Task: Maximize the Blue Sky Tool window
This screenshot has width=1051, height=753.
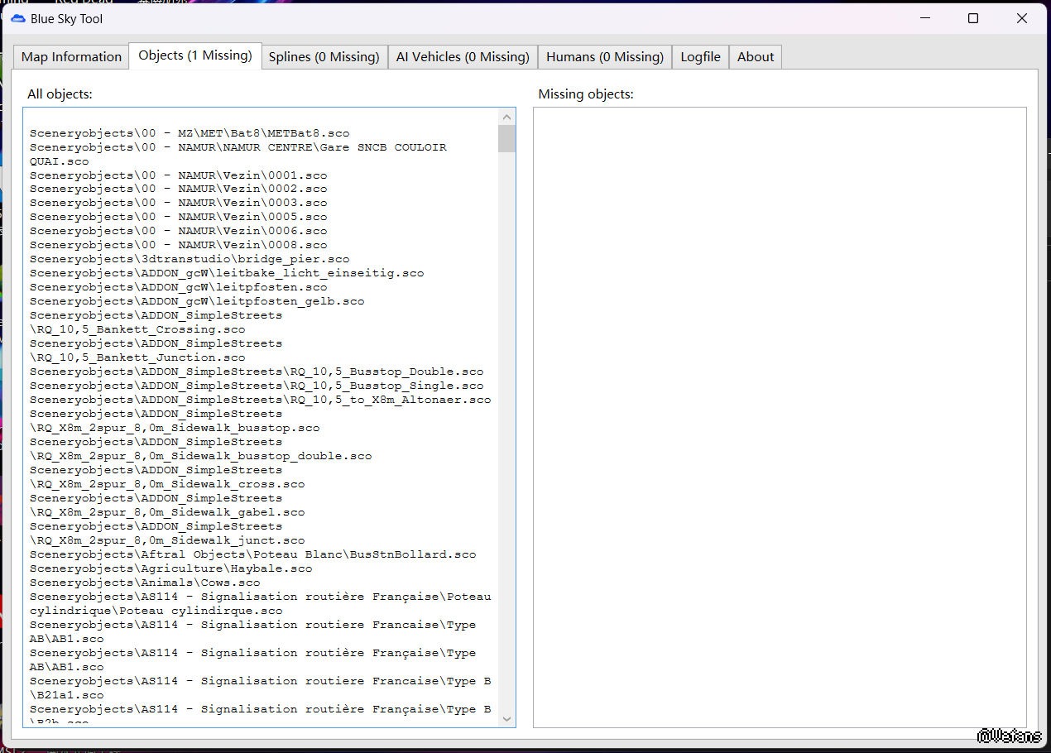Action: click(973, 18)
